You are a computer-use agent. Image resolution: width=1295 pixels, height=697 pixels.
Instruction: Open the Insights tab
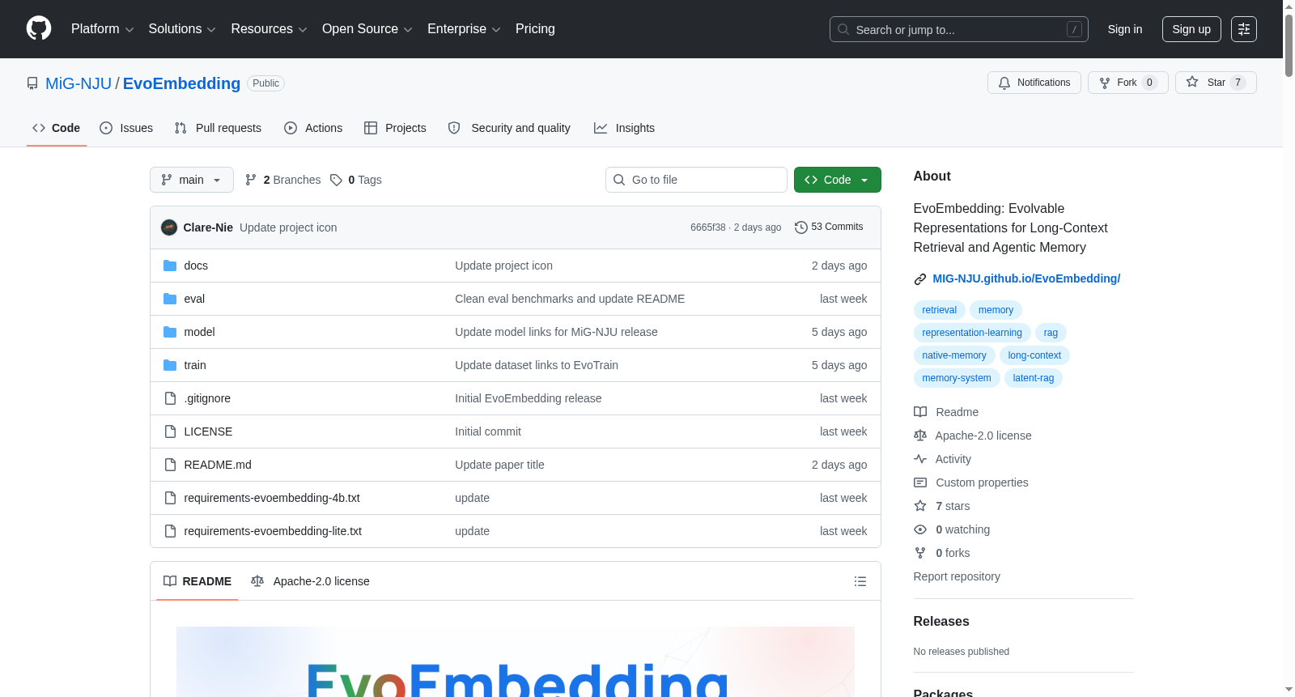point(624,128)
